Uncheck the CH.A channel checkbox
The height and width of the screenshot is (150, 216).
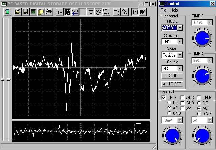163,98
